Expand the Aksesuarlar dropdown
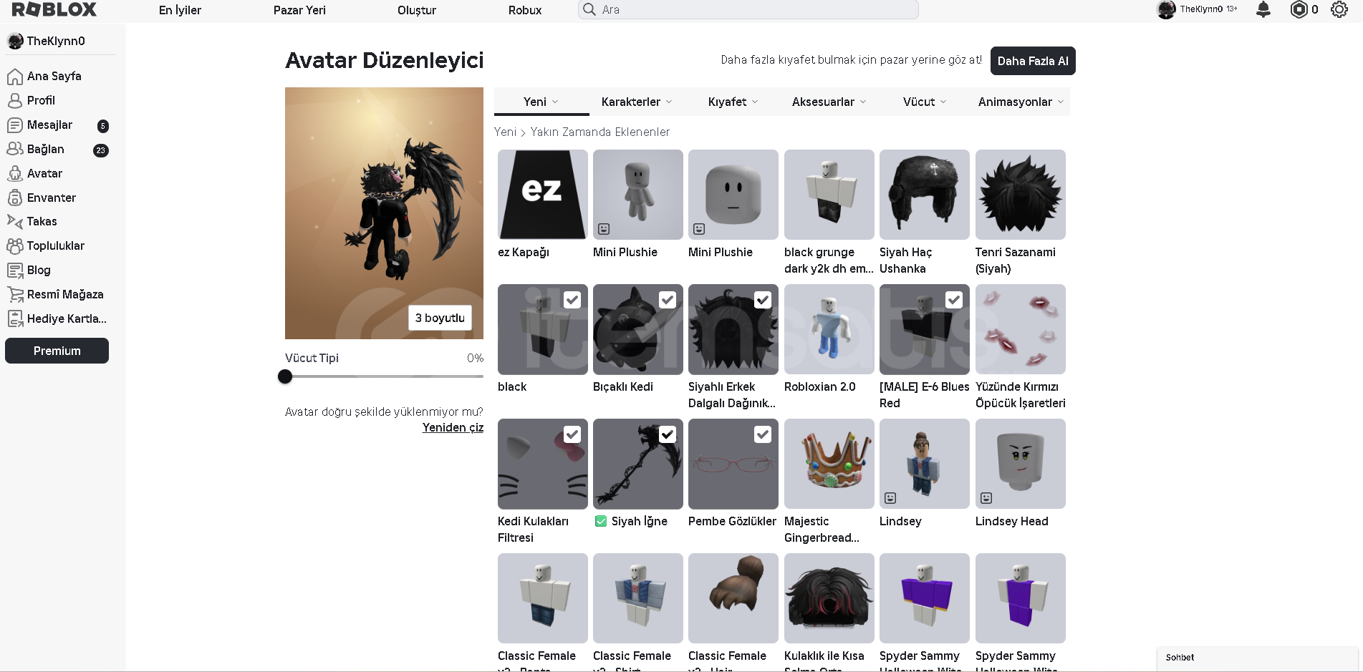The width and height of the screenshot is (1363, 672). point(829,102)
